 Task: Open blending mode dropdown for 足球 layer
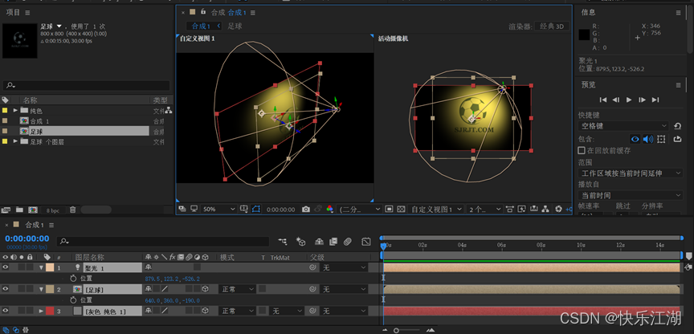click(x=238, y=289)
